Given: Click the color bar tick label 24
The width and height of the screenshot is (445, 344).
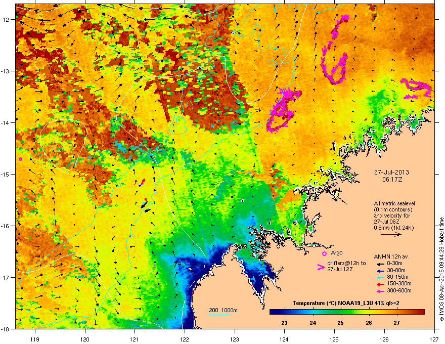Looking at the screenshot, I should [313, 323].
